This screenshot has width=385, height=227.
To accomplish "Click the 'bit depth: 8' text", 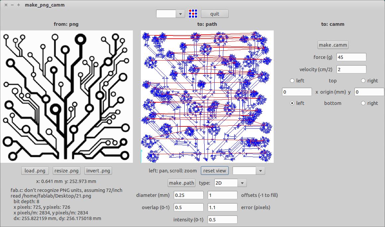I will (26, 202).
